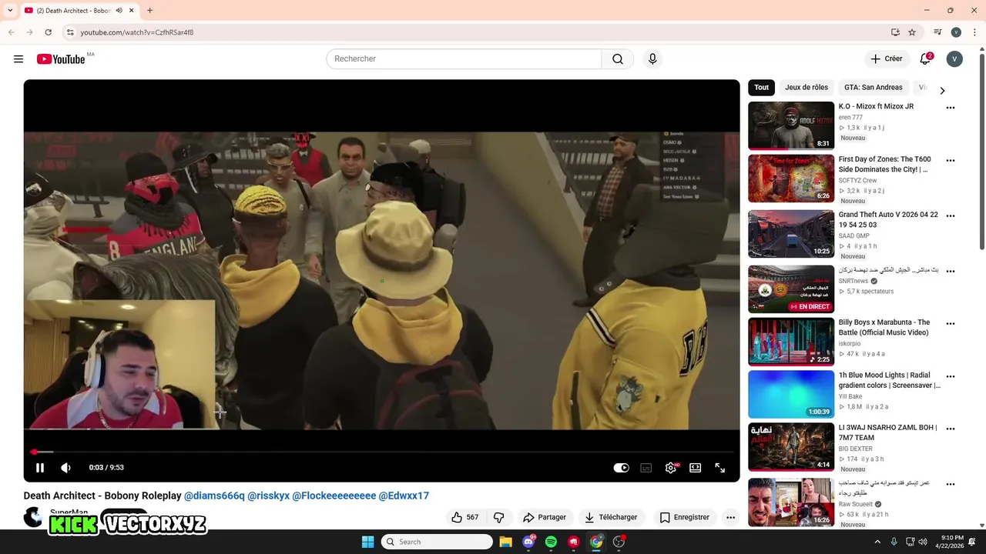Screen dimensions: 986x554
Task: Open the notifications bell
Action: (x=926, y=58)
